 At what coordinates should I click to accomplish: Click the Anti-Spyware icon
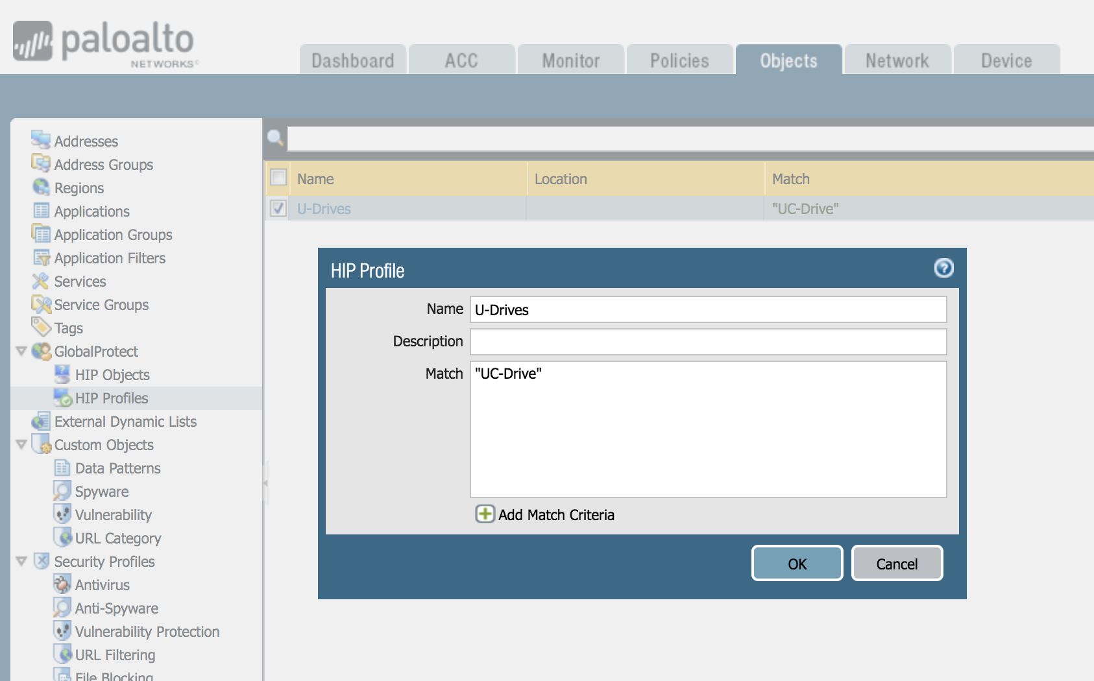(62, 608)
